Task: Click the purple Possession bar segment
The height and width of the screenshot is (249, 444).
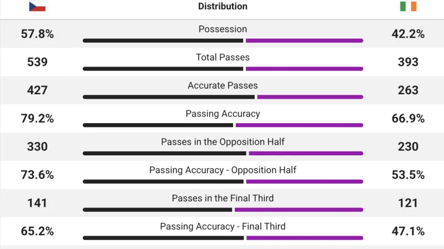Action: coord(304,40)
